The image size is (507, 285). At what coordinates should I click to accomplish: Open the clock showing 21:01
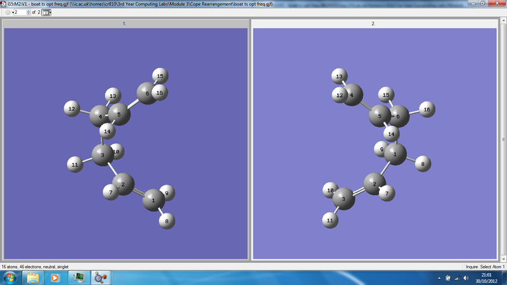click(x=487, y=277)
